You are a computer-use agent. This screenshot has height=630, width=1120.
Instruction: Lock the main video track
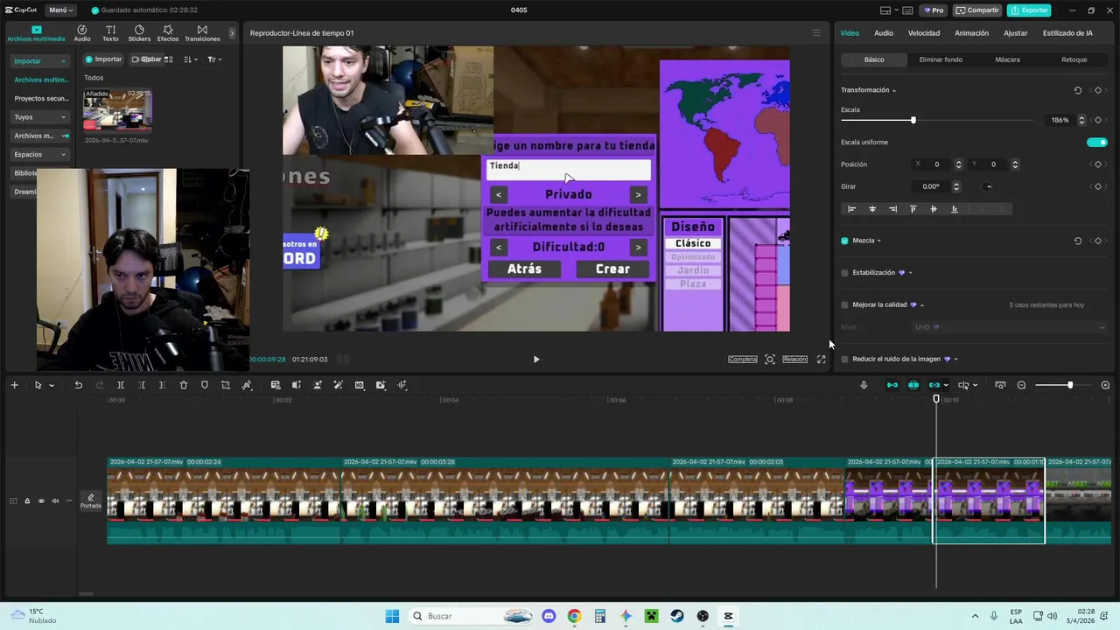[27, 501]
